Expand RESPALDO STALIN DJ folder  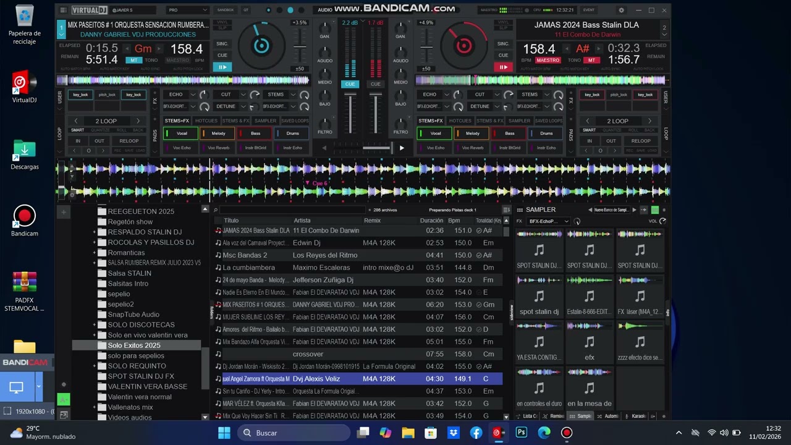click(x=95, y=232)
